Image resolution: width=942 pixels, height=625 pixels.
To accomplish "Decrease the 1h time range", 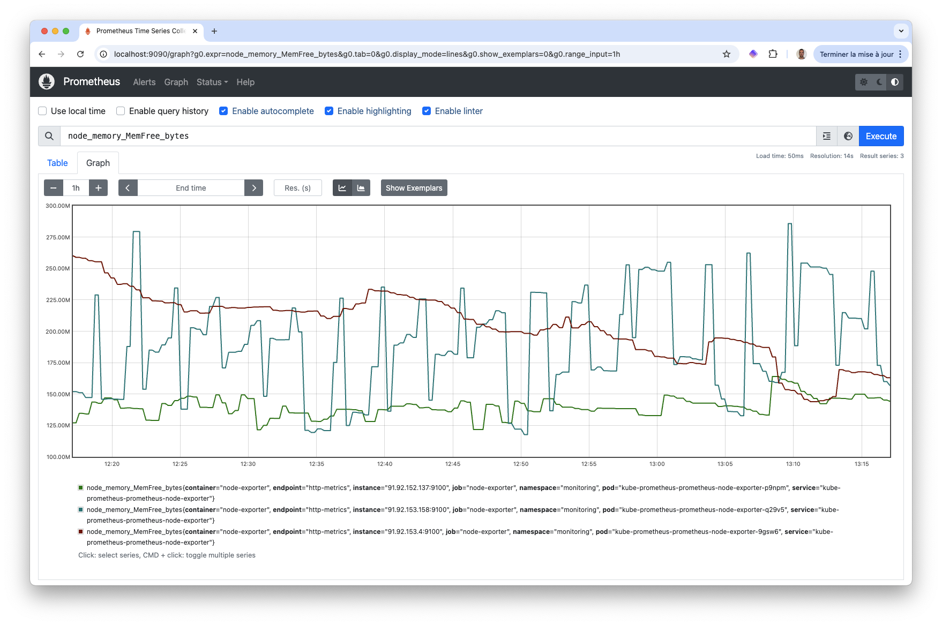I will coord(53,188).
